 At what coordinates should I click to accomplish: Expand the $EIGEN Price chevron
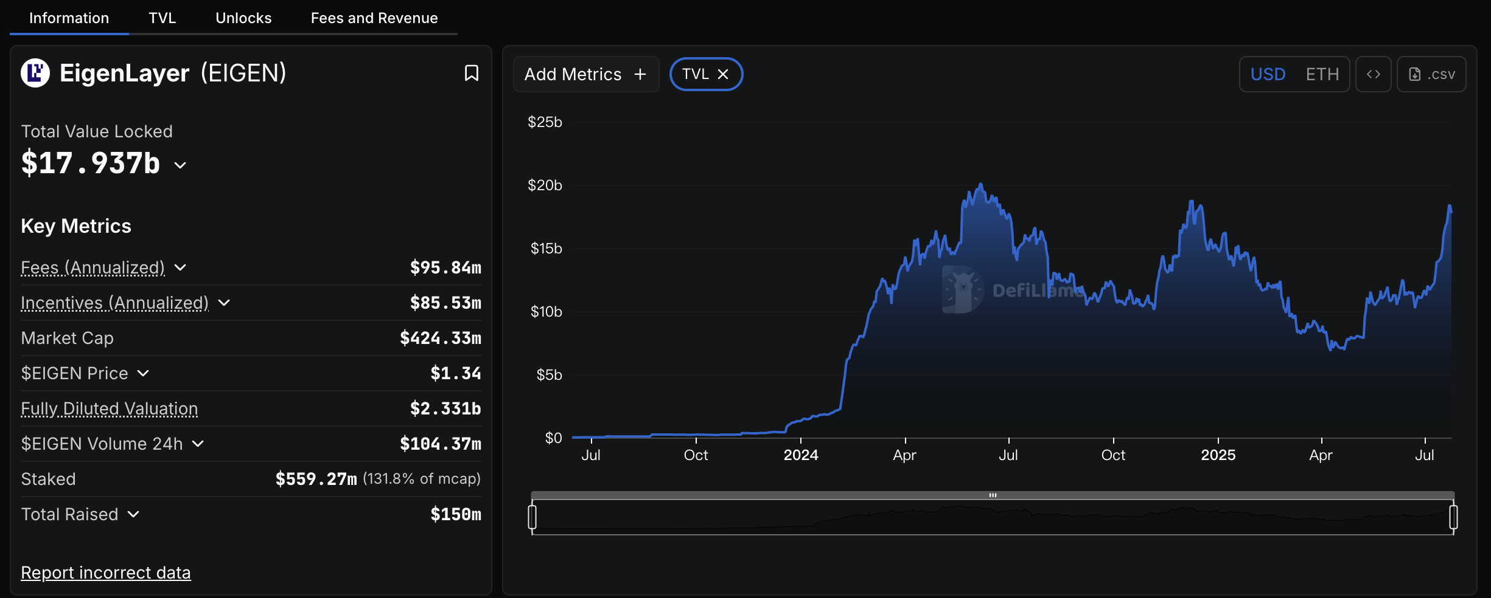pos(143,373)
